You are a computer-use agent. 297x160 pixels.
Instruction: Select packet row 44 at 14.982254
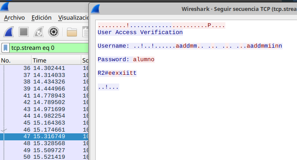coord(44,116)
